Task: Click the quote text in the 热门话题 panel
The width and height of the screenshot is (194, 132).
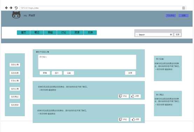Action: (167, 66)
